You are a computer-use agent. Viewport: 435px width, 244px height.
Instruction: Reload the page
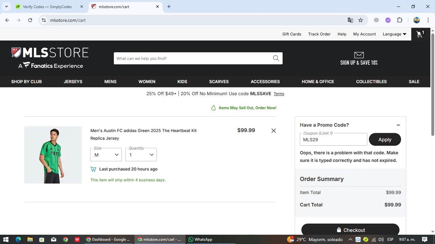[x=30, y=20]
